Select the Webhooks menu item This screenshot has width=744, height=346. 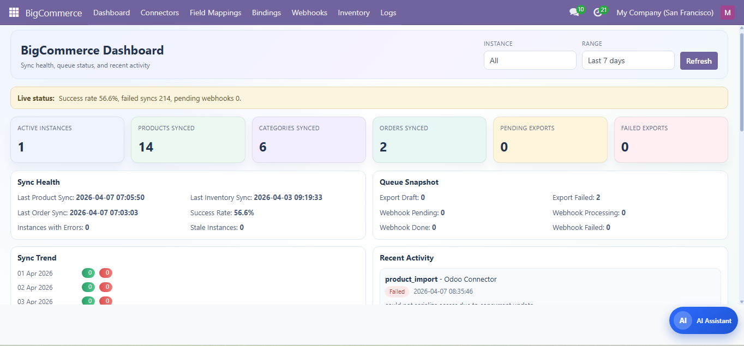coord(309,13)
